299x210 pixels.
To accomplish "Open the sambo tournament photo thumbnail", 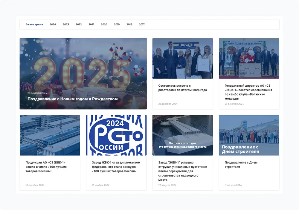I will coord(249,58).
